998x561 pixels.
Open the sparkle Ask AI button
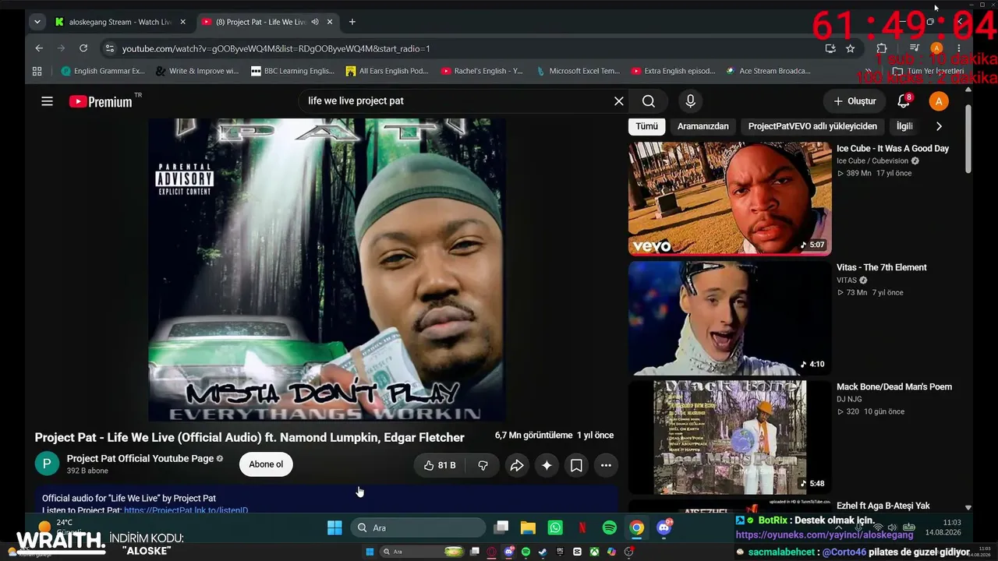[x=547, y=465]
